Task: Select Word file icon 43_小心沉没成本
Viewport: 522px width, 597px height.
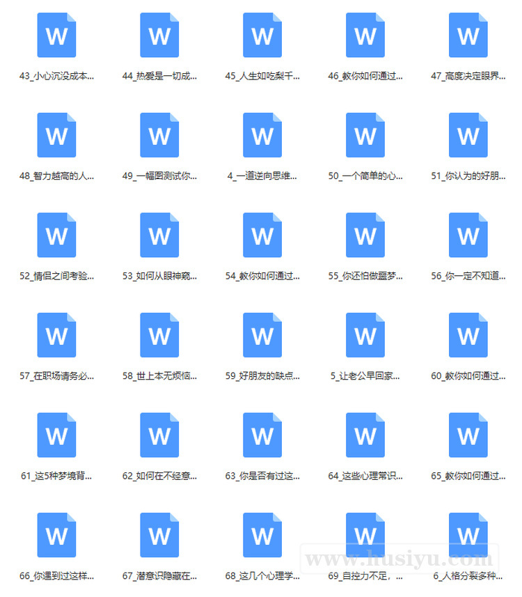Action: [56, 35]
